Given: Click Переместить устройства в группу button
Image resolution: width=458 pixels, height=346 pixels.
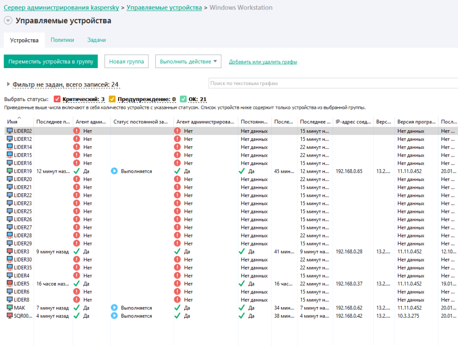Looking at the screenshot, I should [x=51, y=62].
